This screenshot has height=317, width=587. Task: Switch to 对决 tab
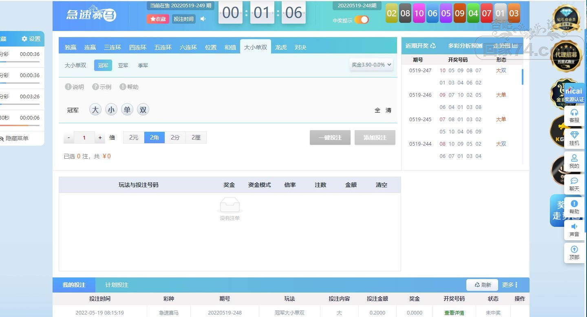coord(300,47)
